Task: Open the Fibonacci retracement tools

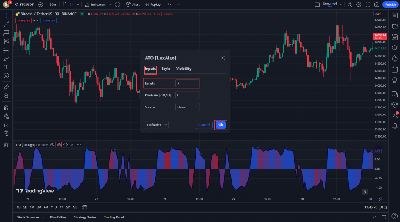Action: [6, 33]
